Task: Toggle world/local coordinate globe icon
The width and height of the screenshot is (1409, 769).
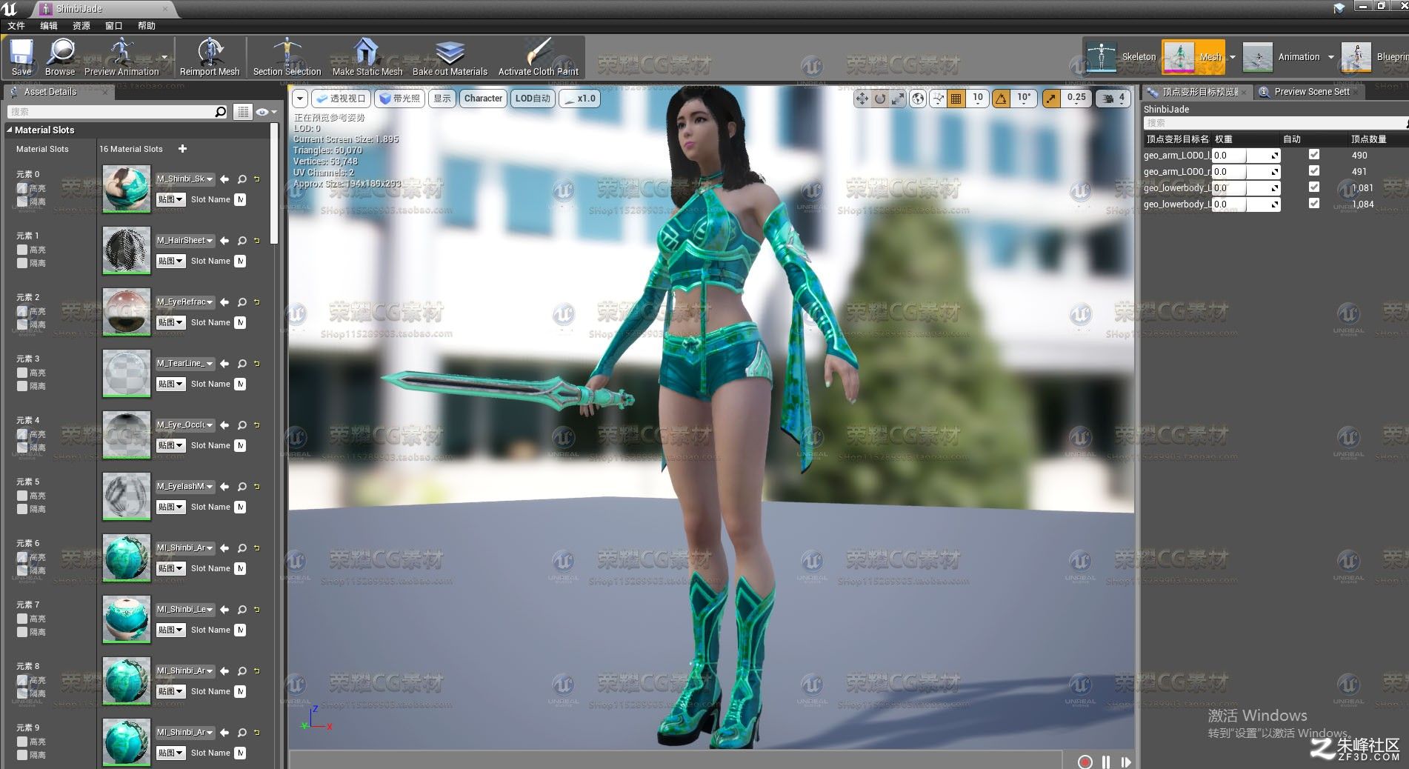Action: point(918,98)
